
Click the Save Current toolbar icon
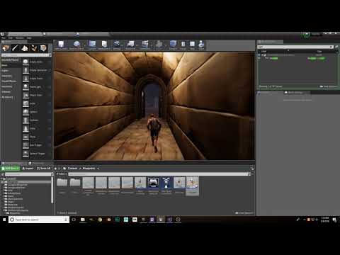coord(61,45)
